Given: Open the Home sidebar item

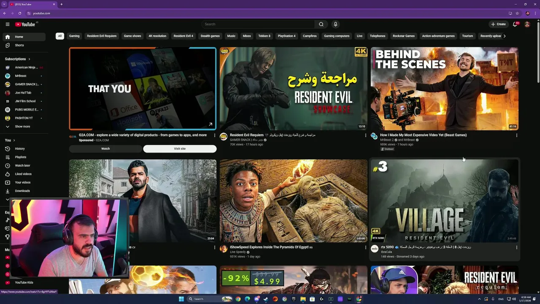Looking at the screenshot, I should coord(25,37).
